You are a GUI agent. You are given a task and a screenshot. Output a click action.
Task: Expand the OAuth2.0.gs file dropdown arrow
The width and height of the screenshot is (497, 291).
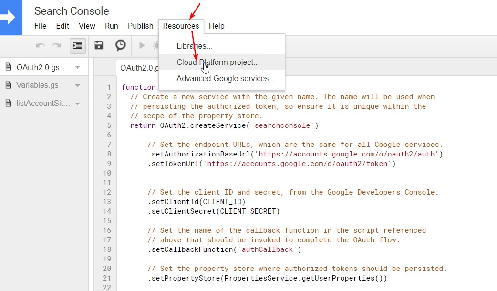pos(77,68)
